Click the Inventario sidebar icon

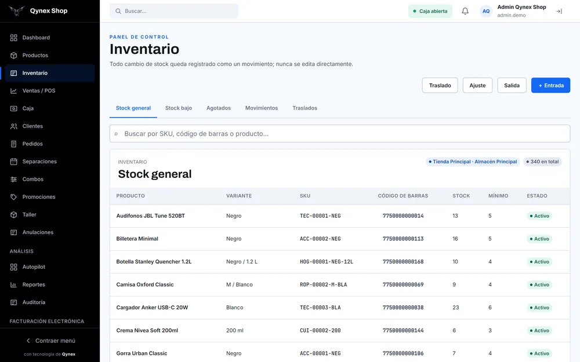point(14,73)
